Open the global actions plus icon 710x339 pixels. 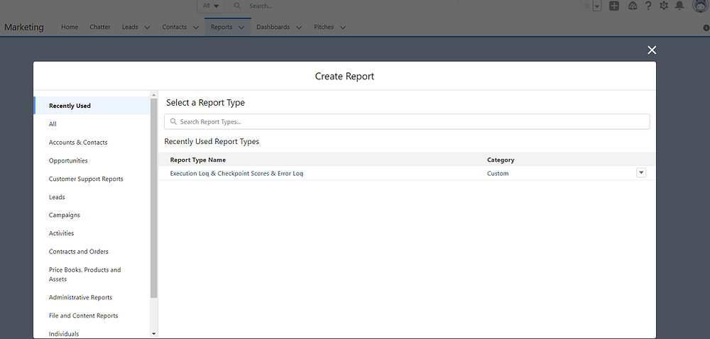coord(614,6)
